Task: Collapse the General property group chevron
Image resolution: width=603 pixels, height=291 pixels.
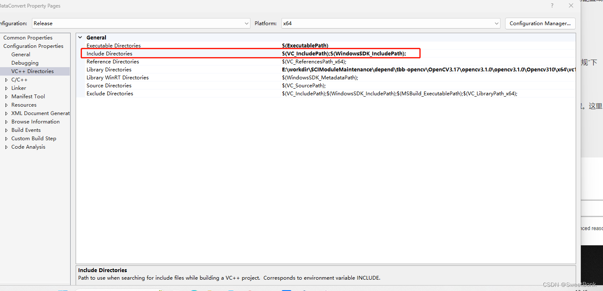Action: tap(80, 37)
